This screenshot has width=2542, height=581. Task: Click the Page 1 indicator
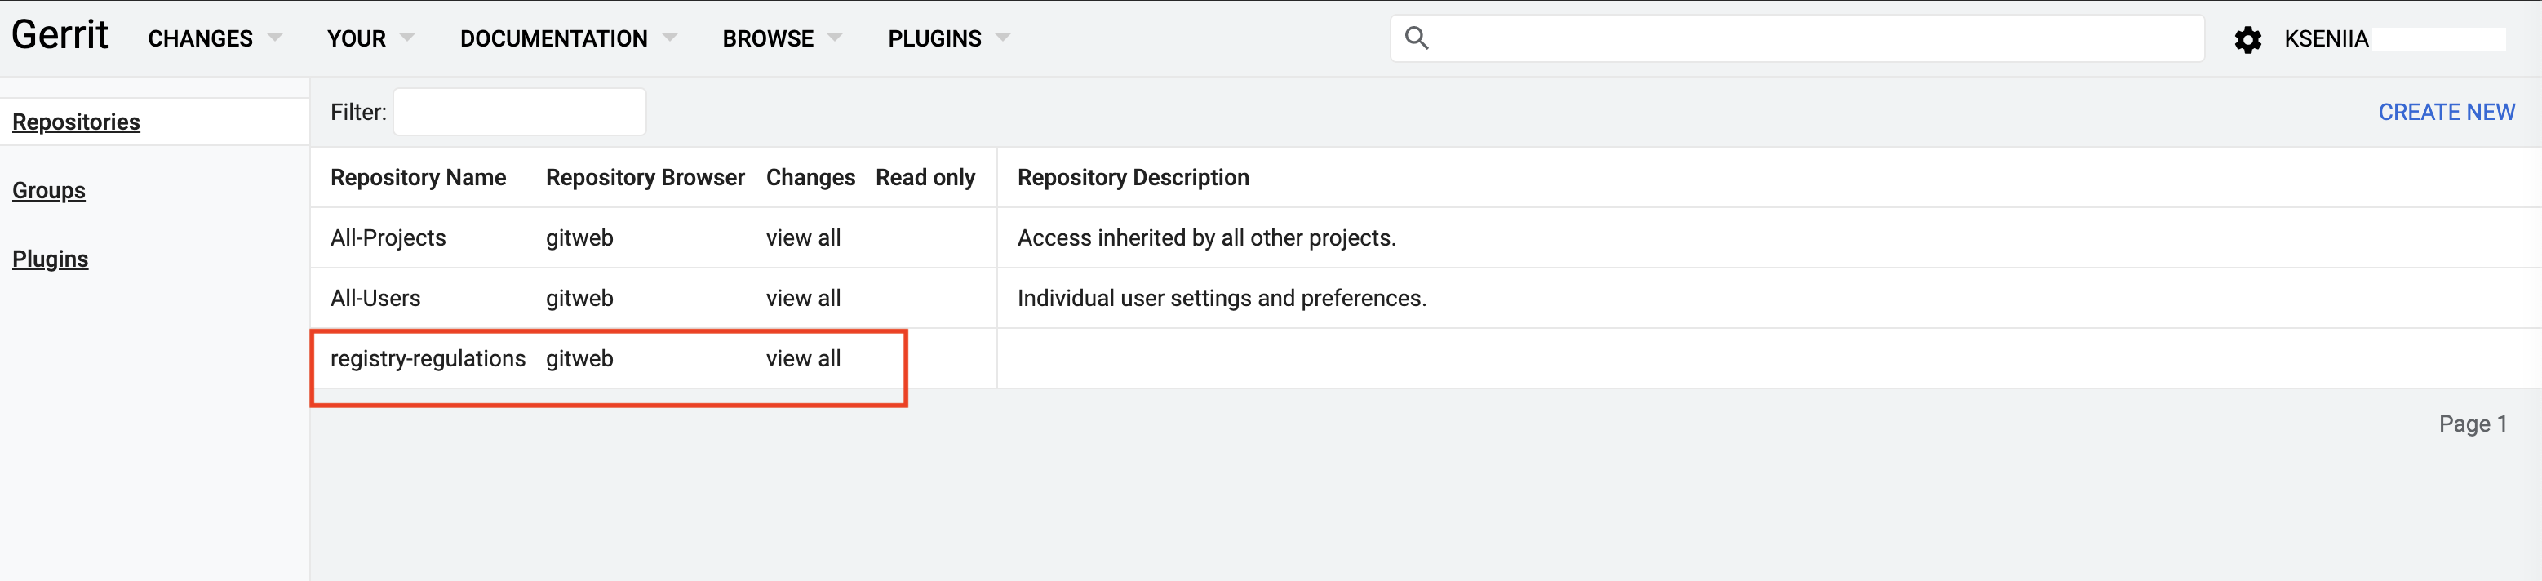point(2472,424)
